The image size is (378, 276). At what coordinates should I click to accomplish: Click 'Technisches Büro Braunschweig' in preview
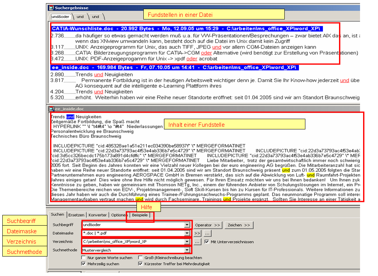point(86,136)
